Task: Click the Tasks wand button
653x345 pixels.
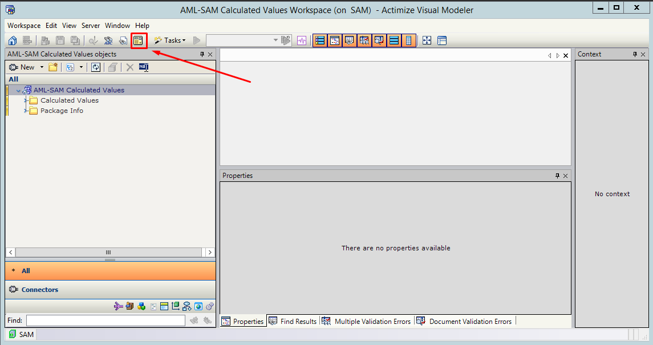Action: coord(169,40)
